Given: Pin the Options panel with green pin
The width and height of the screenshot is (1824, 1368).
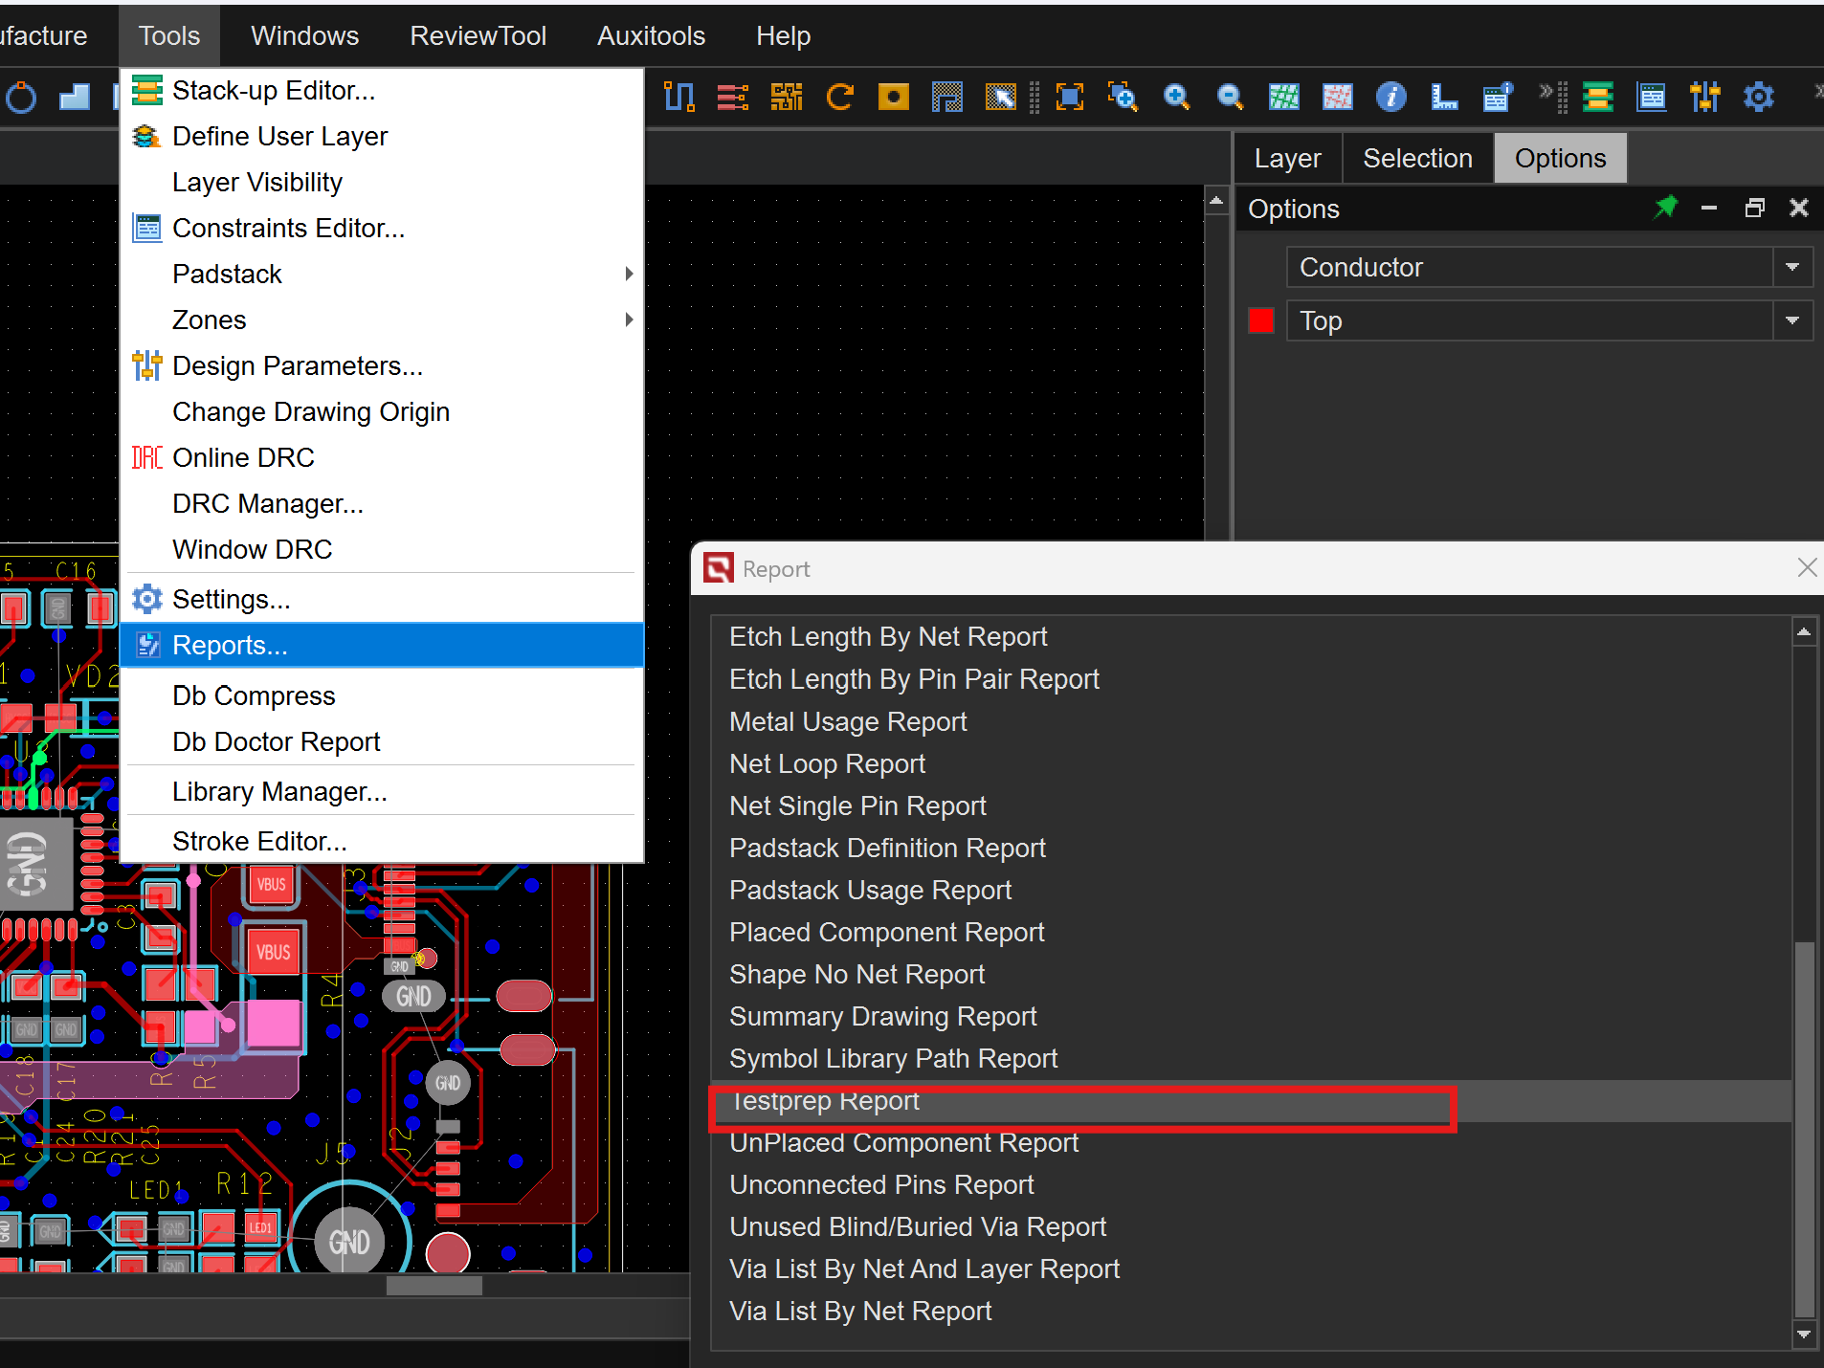Looking at the screenshot, I should 1665,208.
